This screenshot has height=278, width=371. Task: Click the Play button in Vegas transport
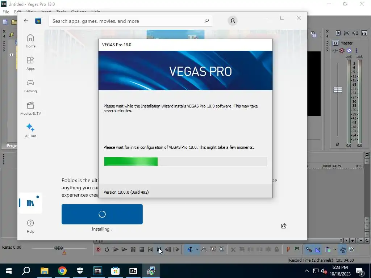[124, 249]
